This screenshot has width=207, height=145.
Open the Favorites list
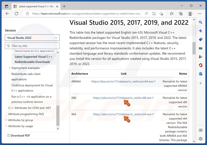click(172, 14)
